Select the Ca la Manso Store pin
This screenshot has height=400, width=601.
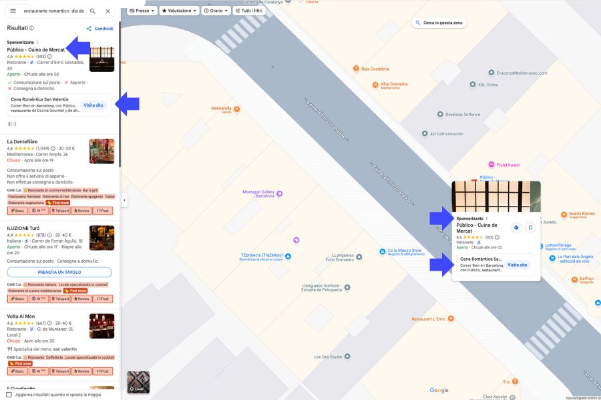coord(382,251)
